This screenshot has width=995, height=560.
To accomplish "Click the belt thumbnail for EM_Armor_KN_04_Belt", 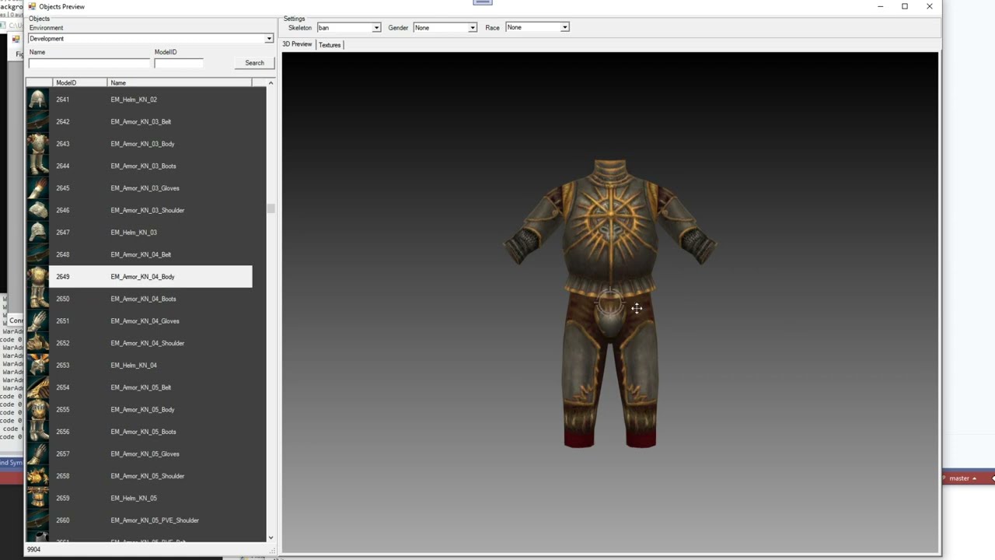I will click(x=37, y=254).
